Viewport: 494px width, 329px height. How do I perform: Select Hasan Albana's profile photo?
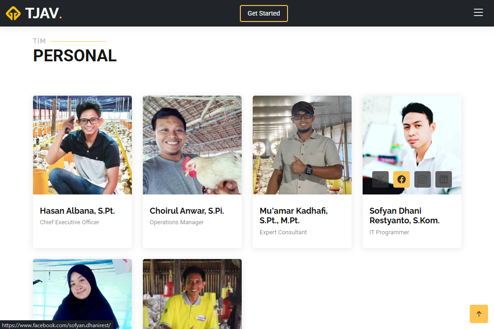coord(82,145)
